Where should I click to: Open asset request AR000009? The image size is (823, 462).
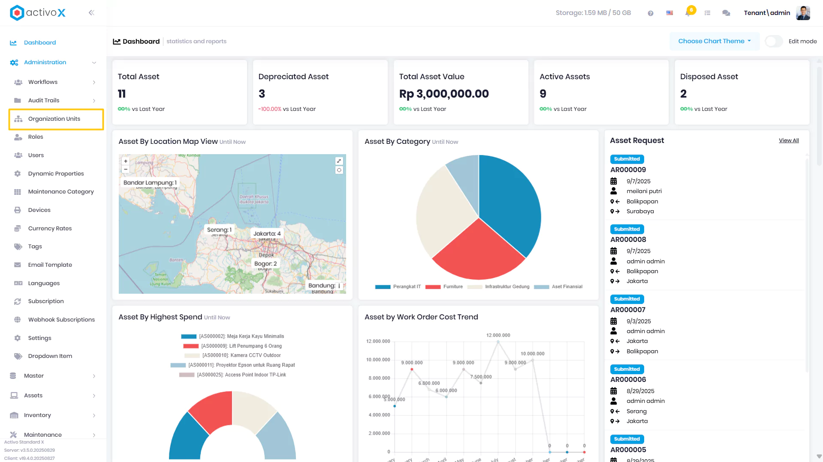coord(628,170)
